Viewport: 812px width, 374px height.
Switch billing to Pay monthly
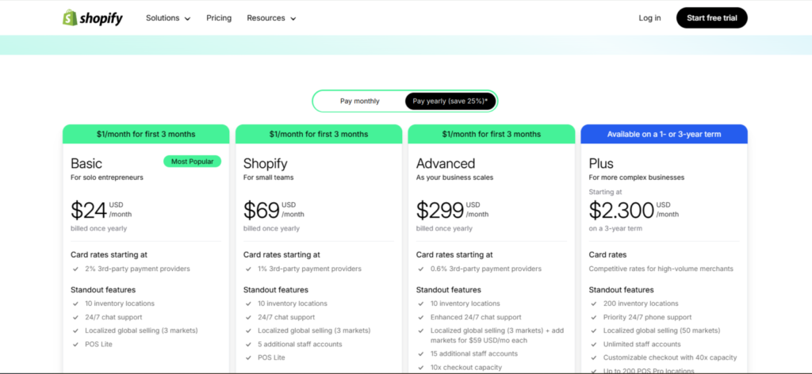coord(359,101)
